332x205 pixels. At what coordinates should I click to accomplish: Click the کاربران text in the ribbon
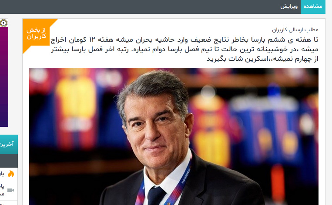36,36
